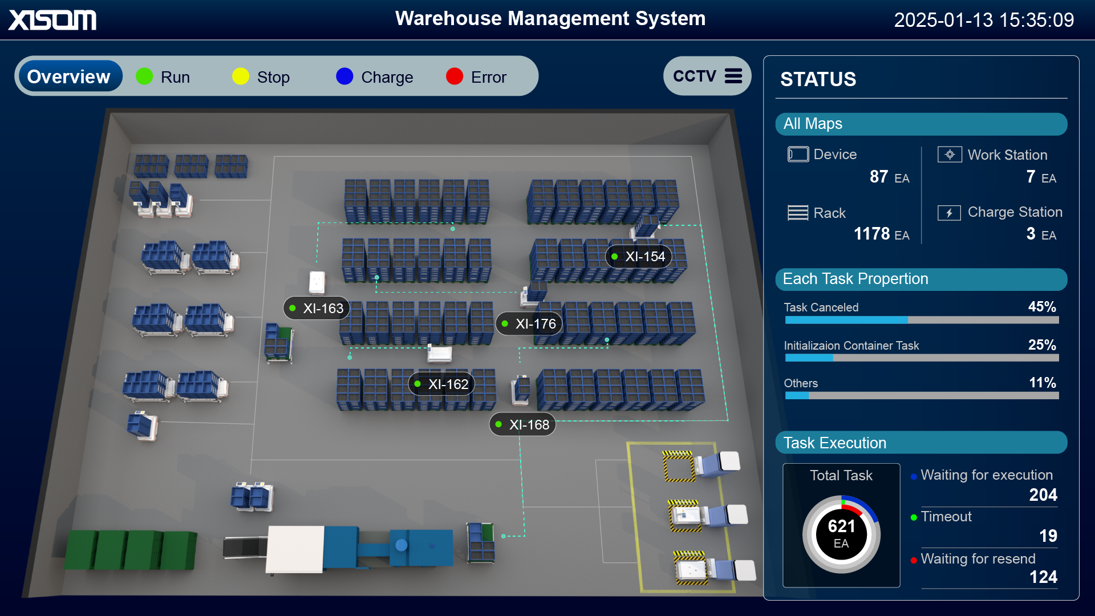Open the STATUS panel heading
The width and height of the screenshot is (1095, 616).
click(818, 79)
